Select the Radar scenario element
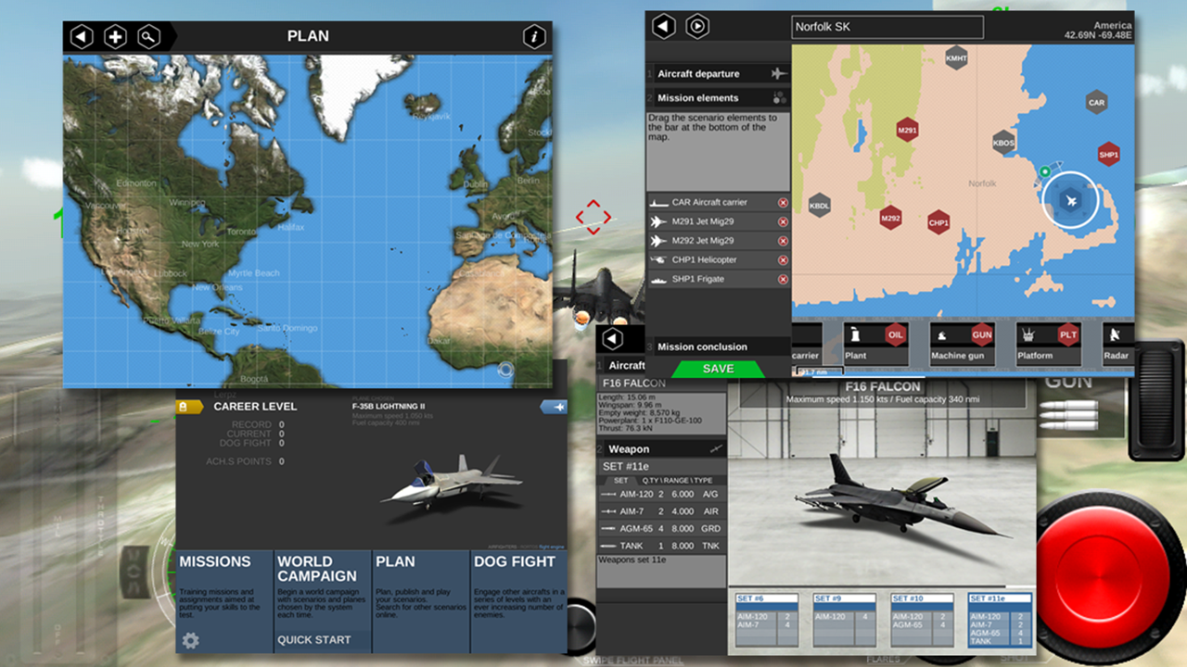The image size is (1187, 667). (x=1117, y=343)
